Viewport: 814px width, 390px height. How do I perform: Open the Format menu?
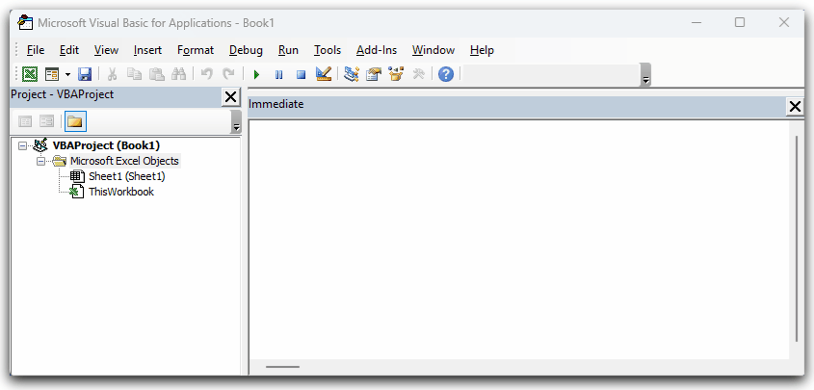(x=196, y=50)
